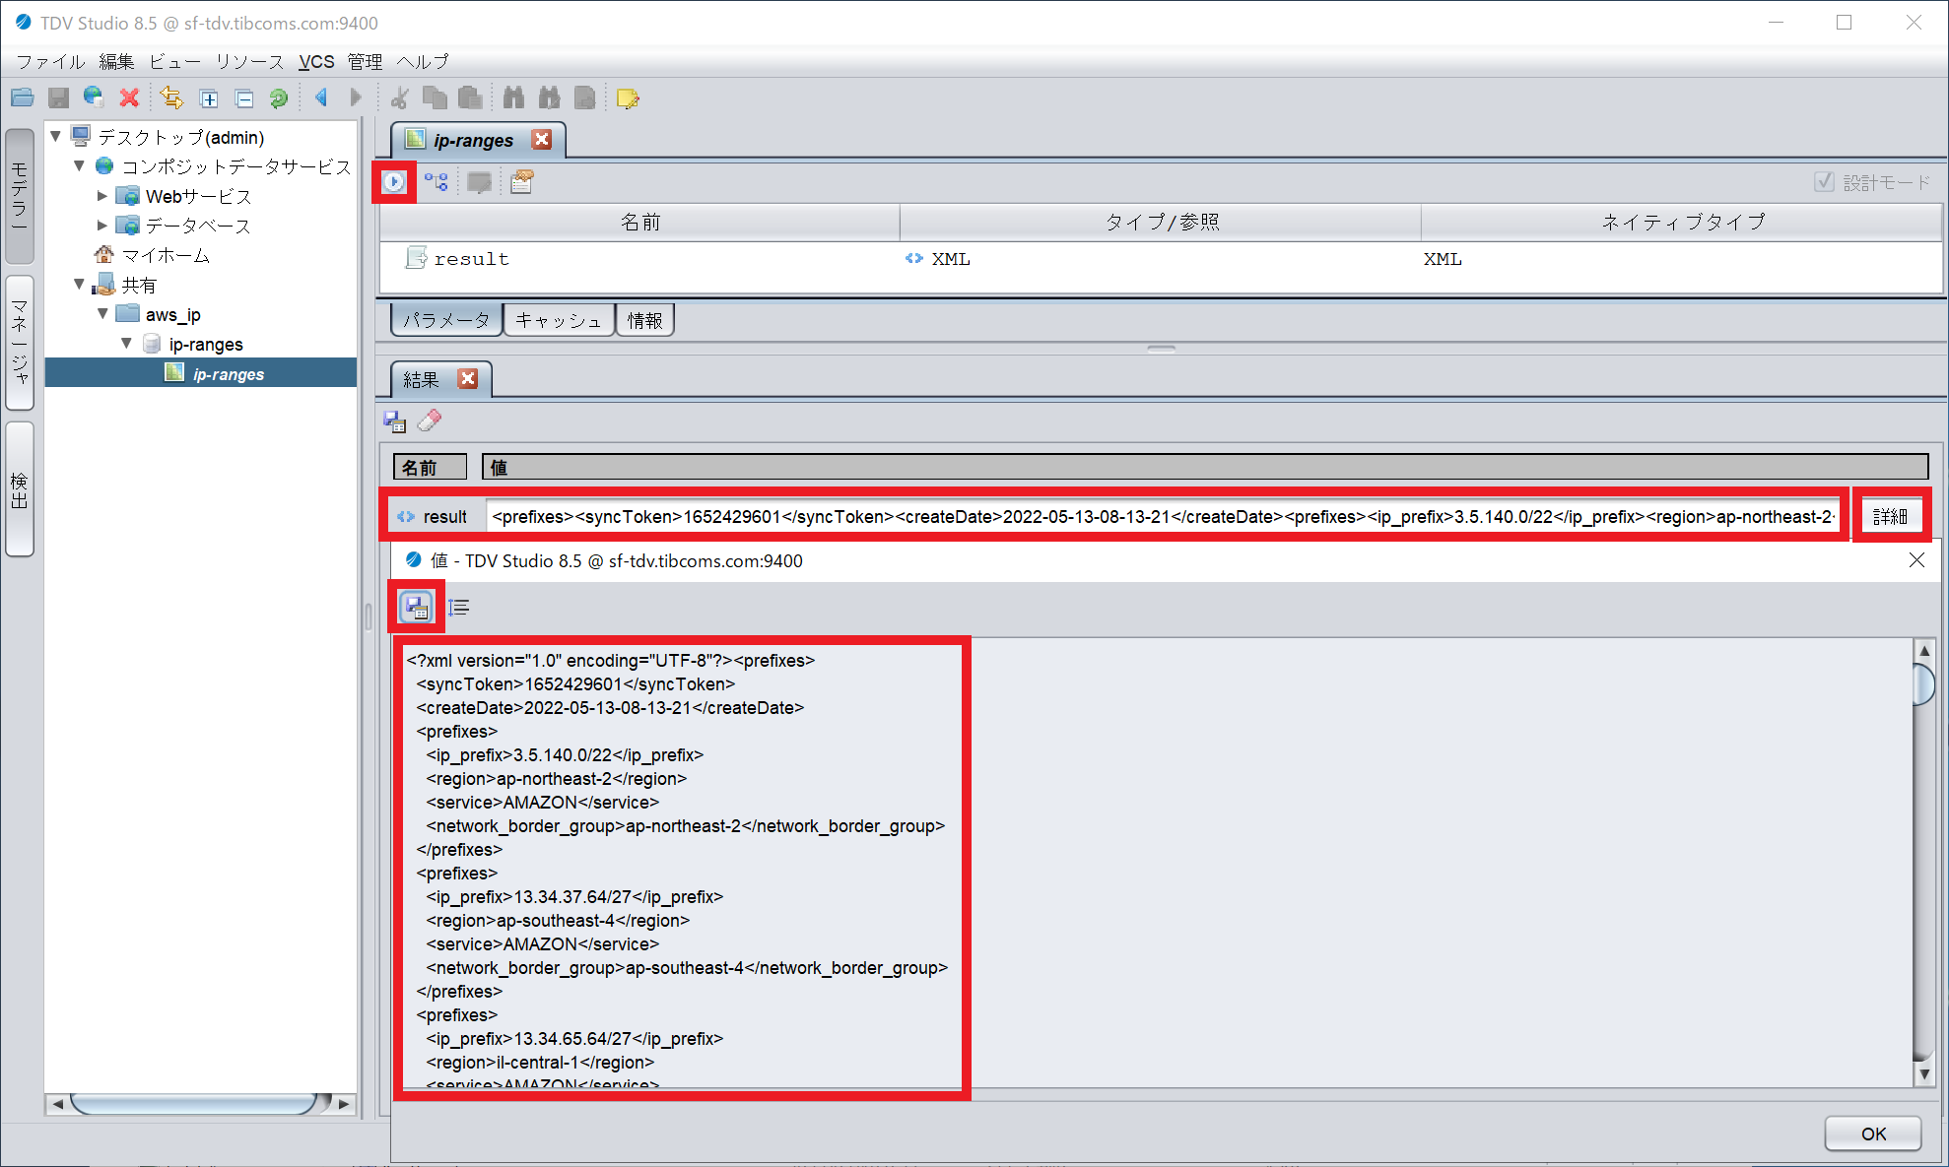Click the globe data source toolbar icon

click(94, 97)
